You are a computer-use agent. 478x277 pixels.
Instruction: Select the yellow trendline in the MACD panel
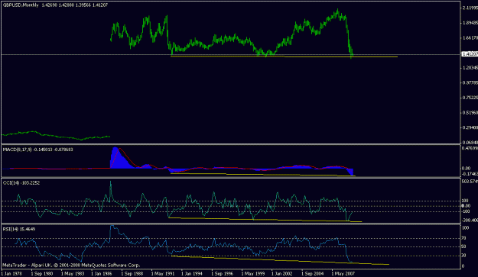pos(263,175)
